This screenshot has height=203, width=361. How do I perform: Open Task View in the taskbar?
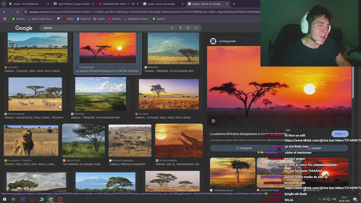click(14, 199)
